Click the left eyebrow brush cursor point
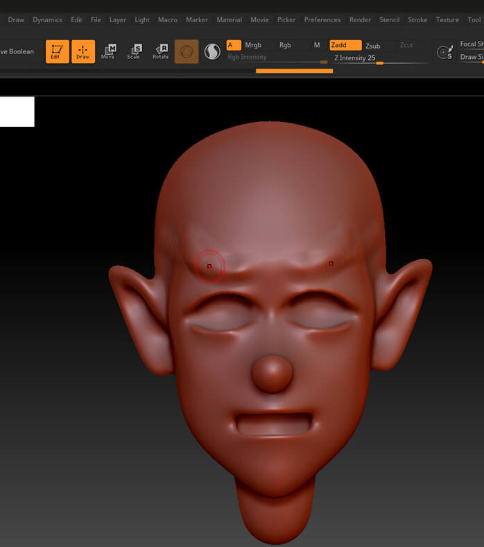The image size is (484, 547). tap(209, 266)
